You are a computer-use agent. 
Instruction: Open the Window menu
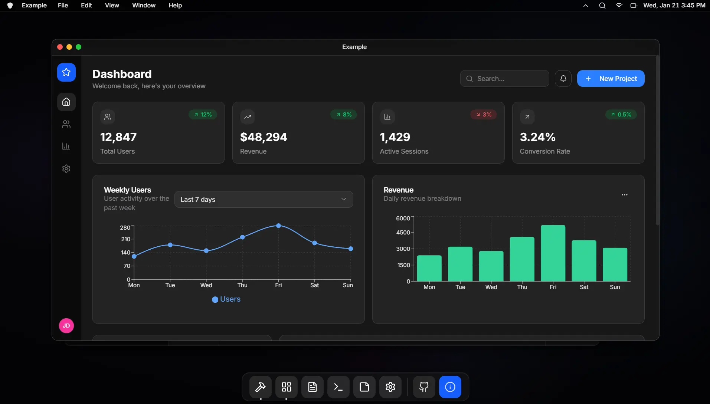click(x=144, y=5)
